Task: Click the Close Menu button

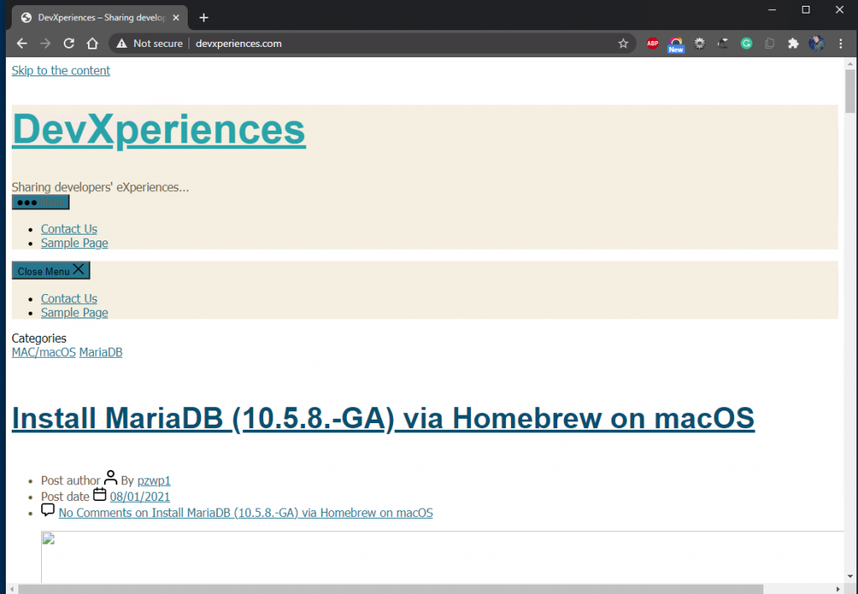Action: (x=51, y=271)
